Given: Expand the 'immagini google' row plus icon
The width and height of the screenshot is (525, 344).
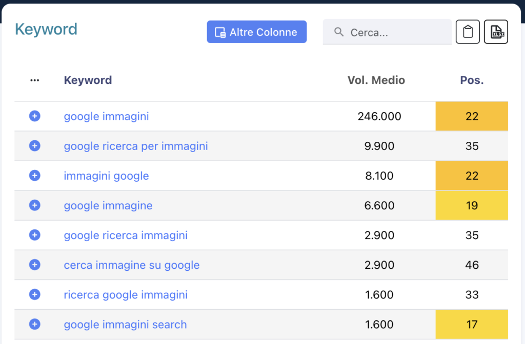Looking at the screenshot, I should point(34,176).
